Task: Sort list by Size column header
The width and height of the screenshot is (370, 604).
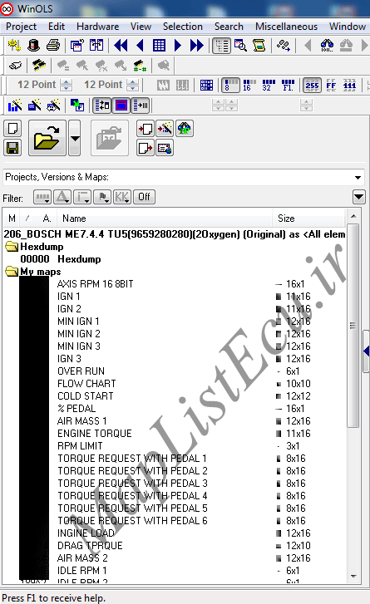Action: (x=308, y=219)
